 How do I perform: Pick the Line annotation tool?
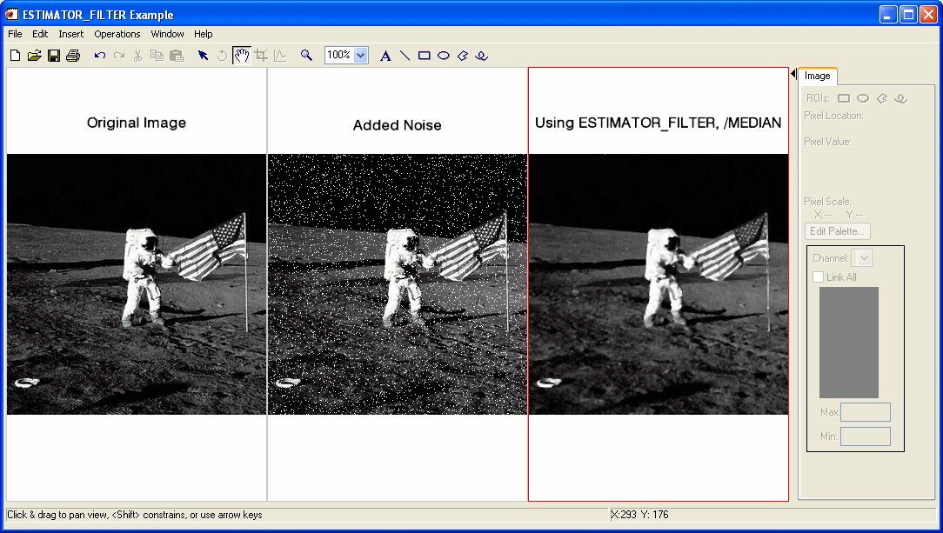(x=405, y=56)
